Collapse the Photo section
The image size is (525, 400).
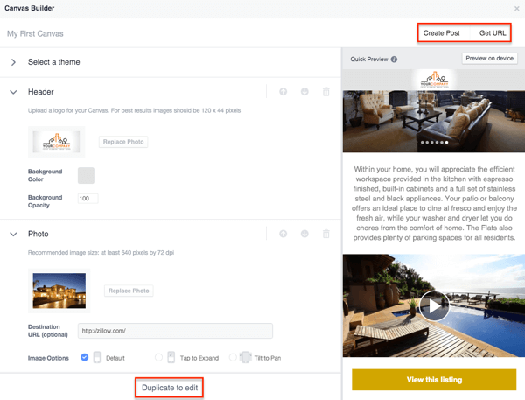point(13,235)
